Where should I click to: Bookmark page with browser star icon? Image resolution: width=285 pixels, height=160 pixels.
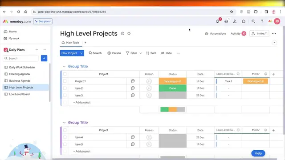(x=232, y=12)
